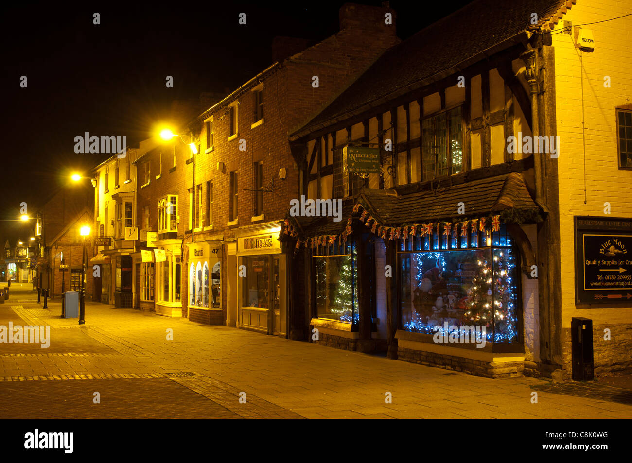
Task: Click the SECOM alarm box on the wall
Action: pyautogui.click(x=584, y=39)
